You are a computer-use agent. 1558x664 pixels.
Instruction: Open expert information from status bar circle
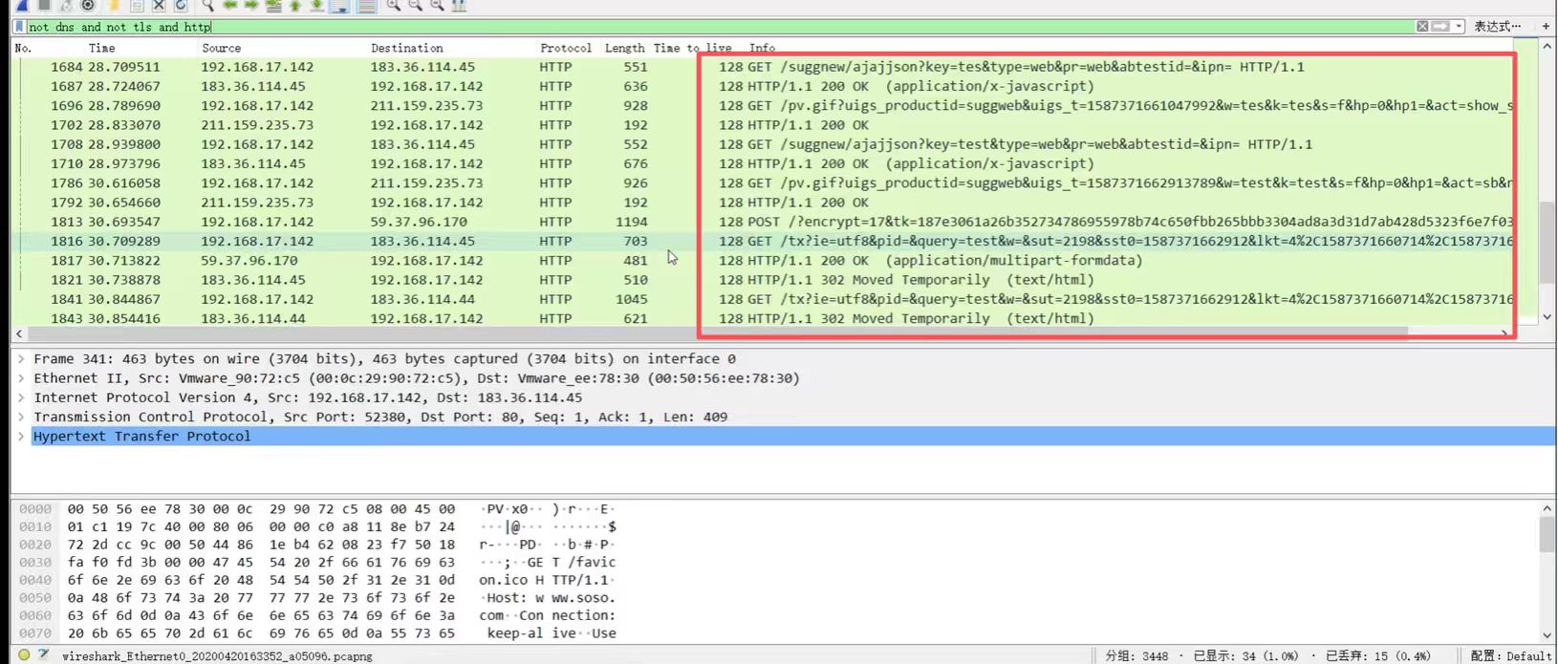[24, 655]
